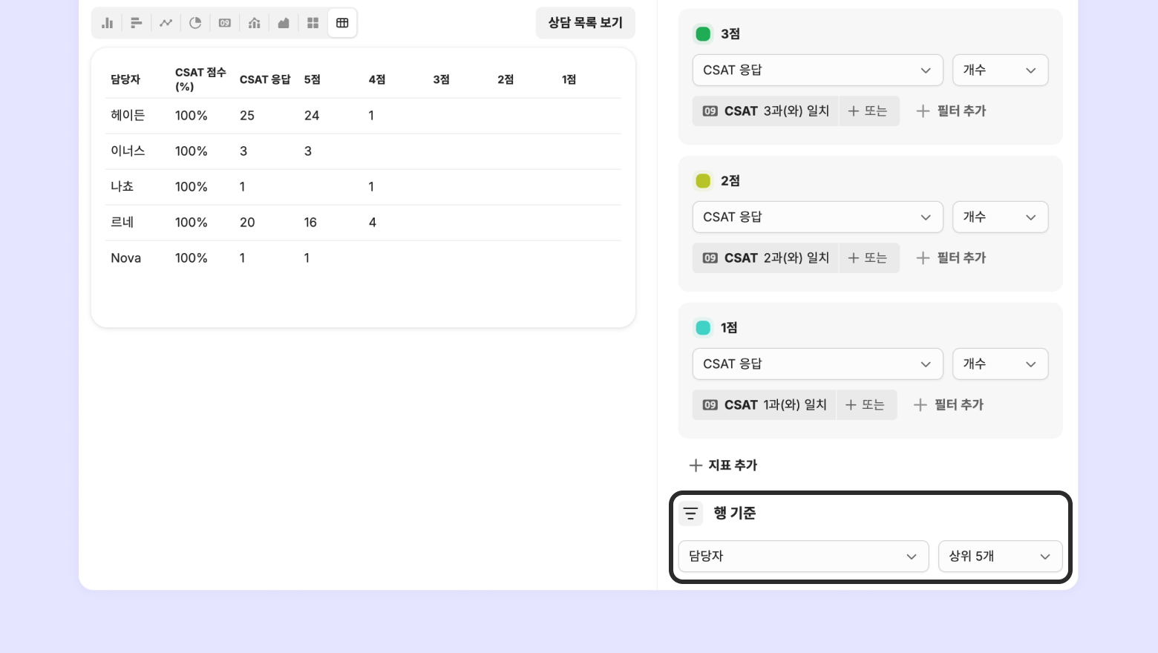Select the table chart type
This screenshot has height=653, width=1158.
pos(342,23)
